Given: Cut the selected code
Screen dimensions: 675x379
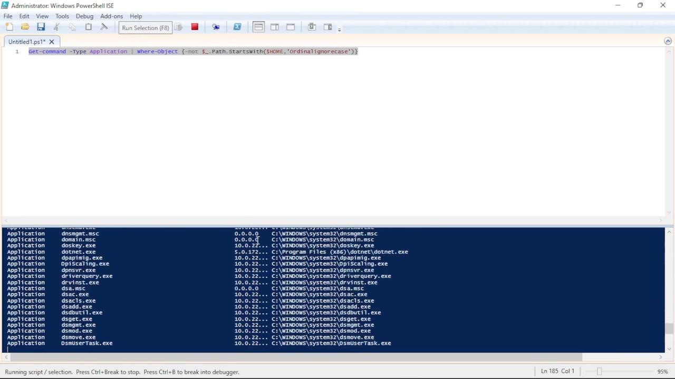Looking at the screenshot, I should point(56,27).
